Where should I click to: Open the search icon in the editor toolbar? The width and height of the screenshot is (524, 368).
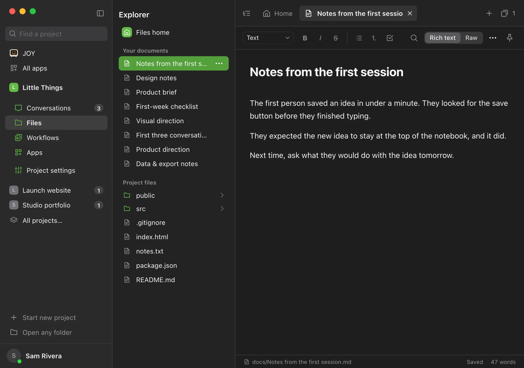point(414,38)
